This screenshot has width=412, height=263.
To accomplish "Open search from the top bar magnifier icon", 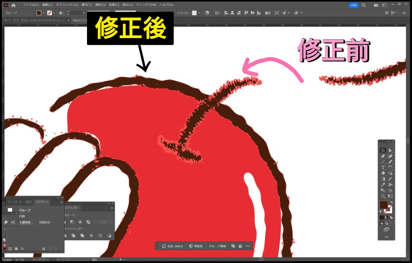I will (363, 5).
